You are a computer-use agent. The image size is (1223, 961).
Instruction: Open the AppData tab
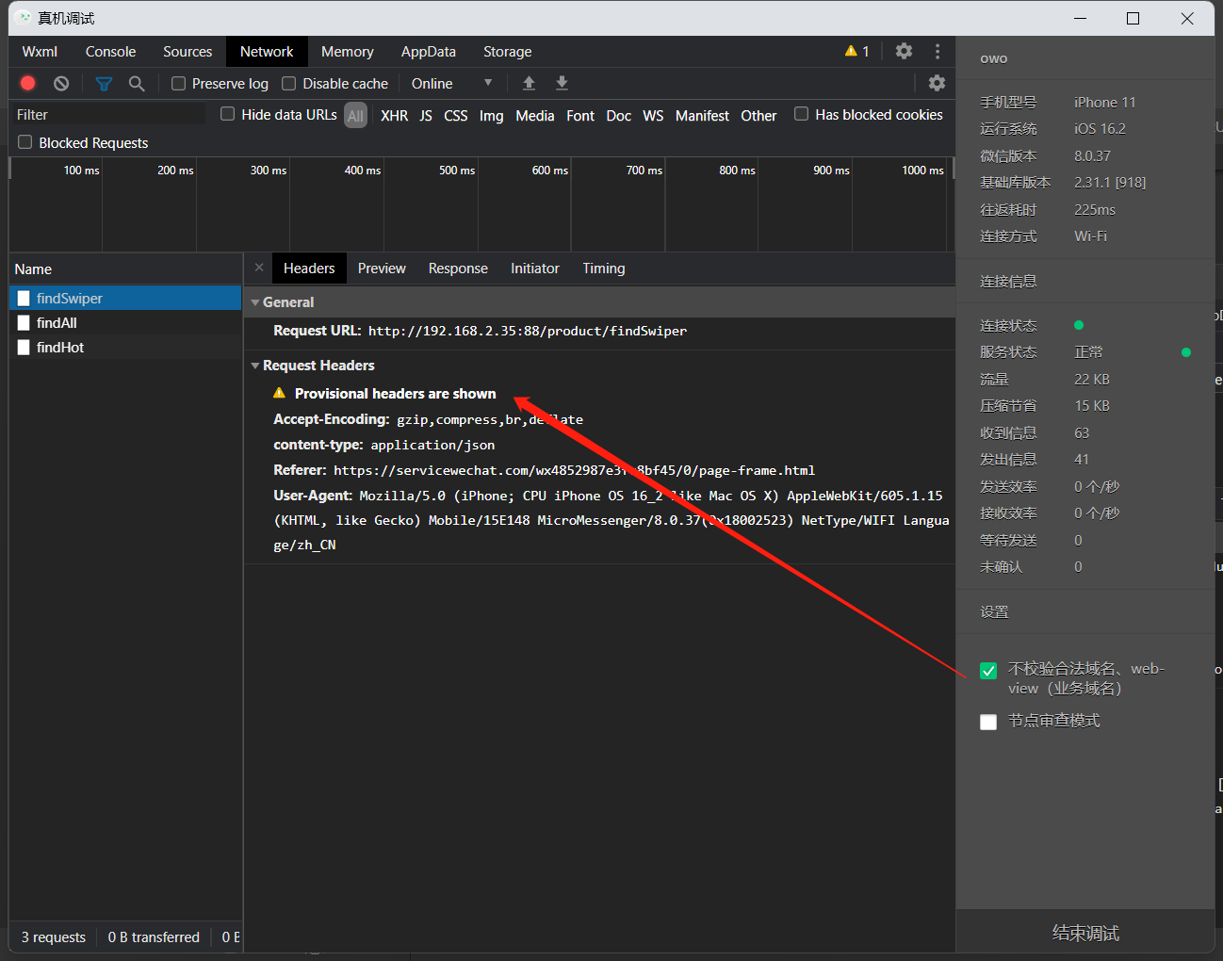(429, 52)
